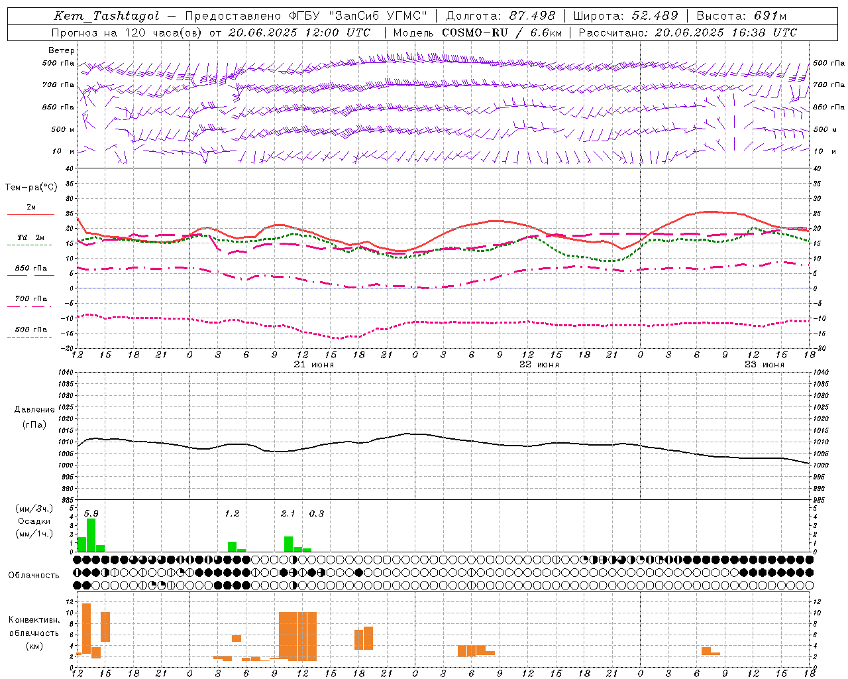Click the tallest green precipitation bar under 5.9
The image size is (848, 679).
(x=91, y=535)
